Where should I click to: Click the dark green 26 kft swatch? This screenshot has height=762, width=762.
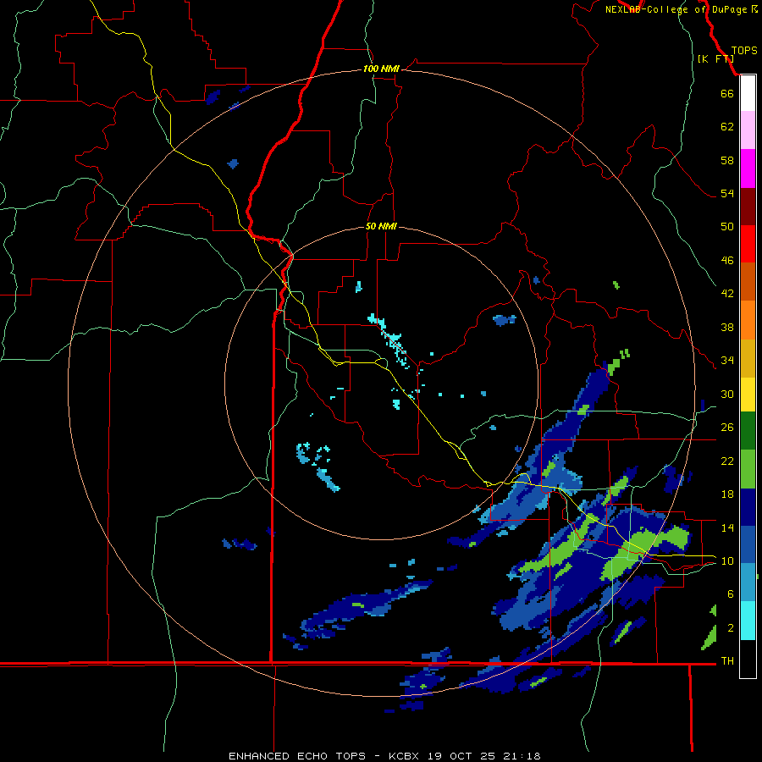[x=748, y=431]
